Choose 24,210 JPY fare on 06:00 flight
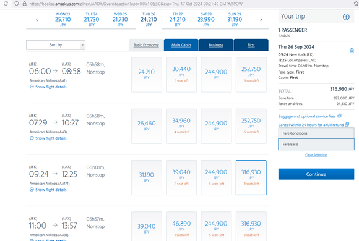The image size is (359, 241). coord(147,75)
